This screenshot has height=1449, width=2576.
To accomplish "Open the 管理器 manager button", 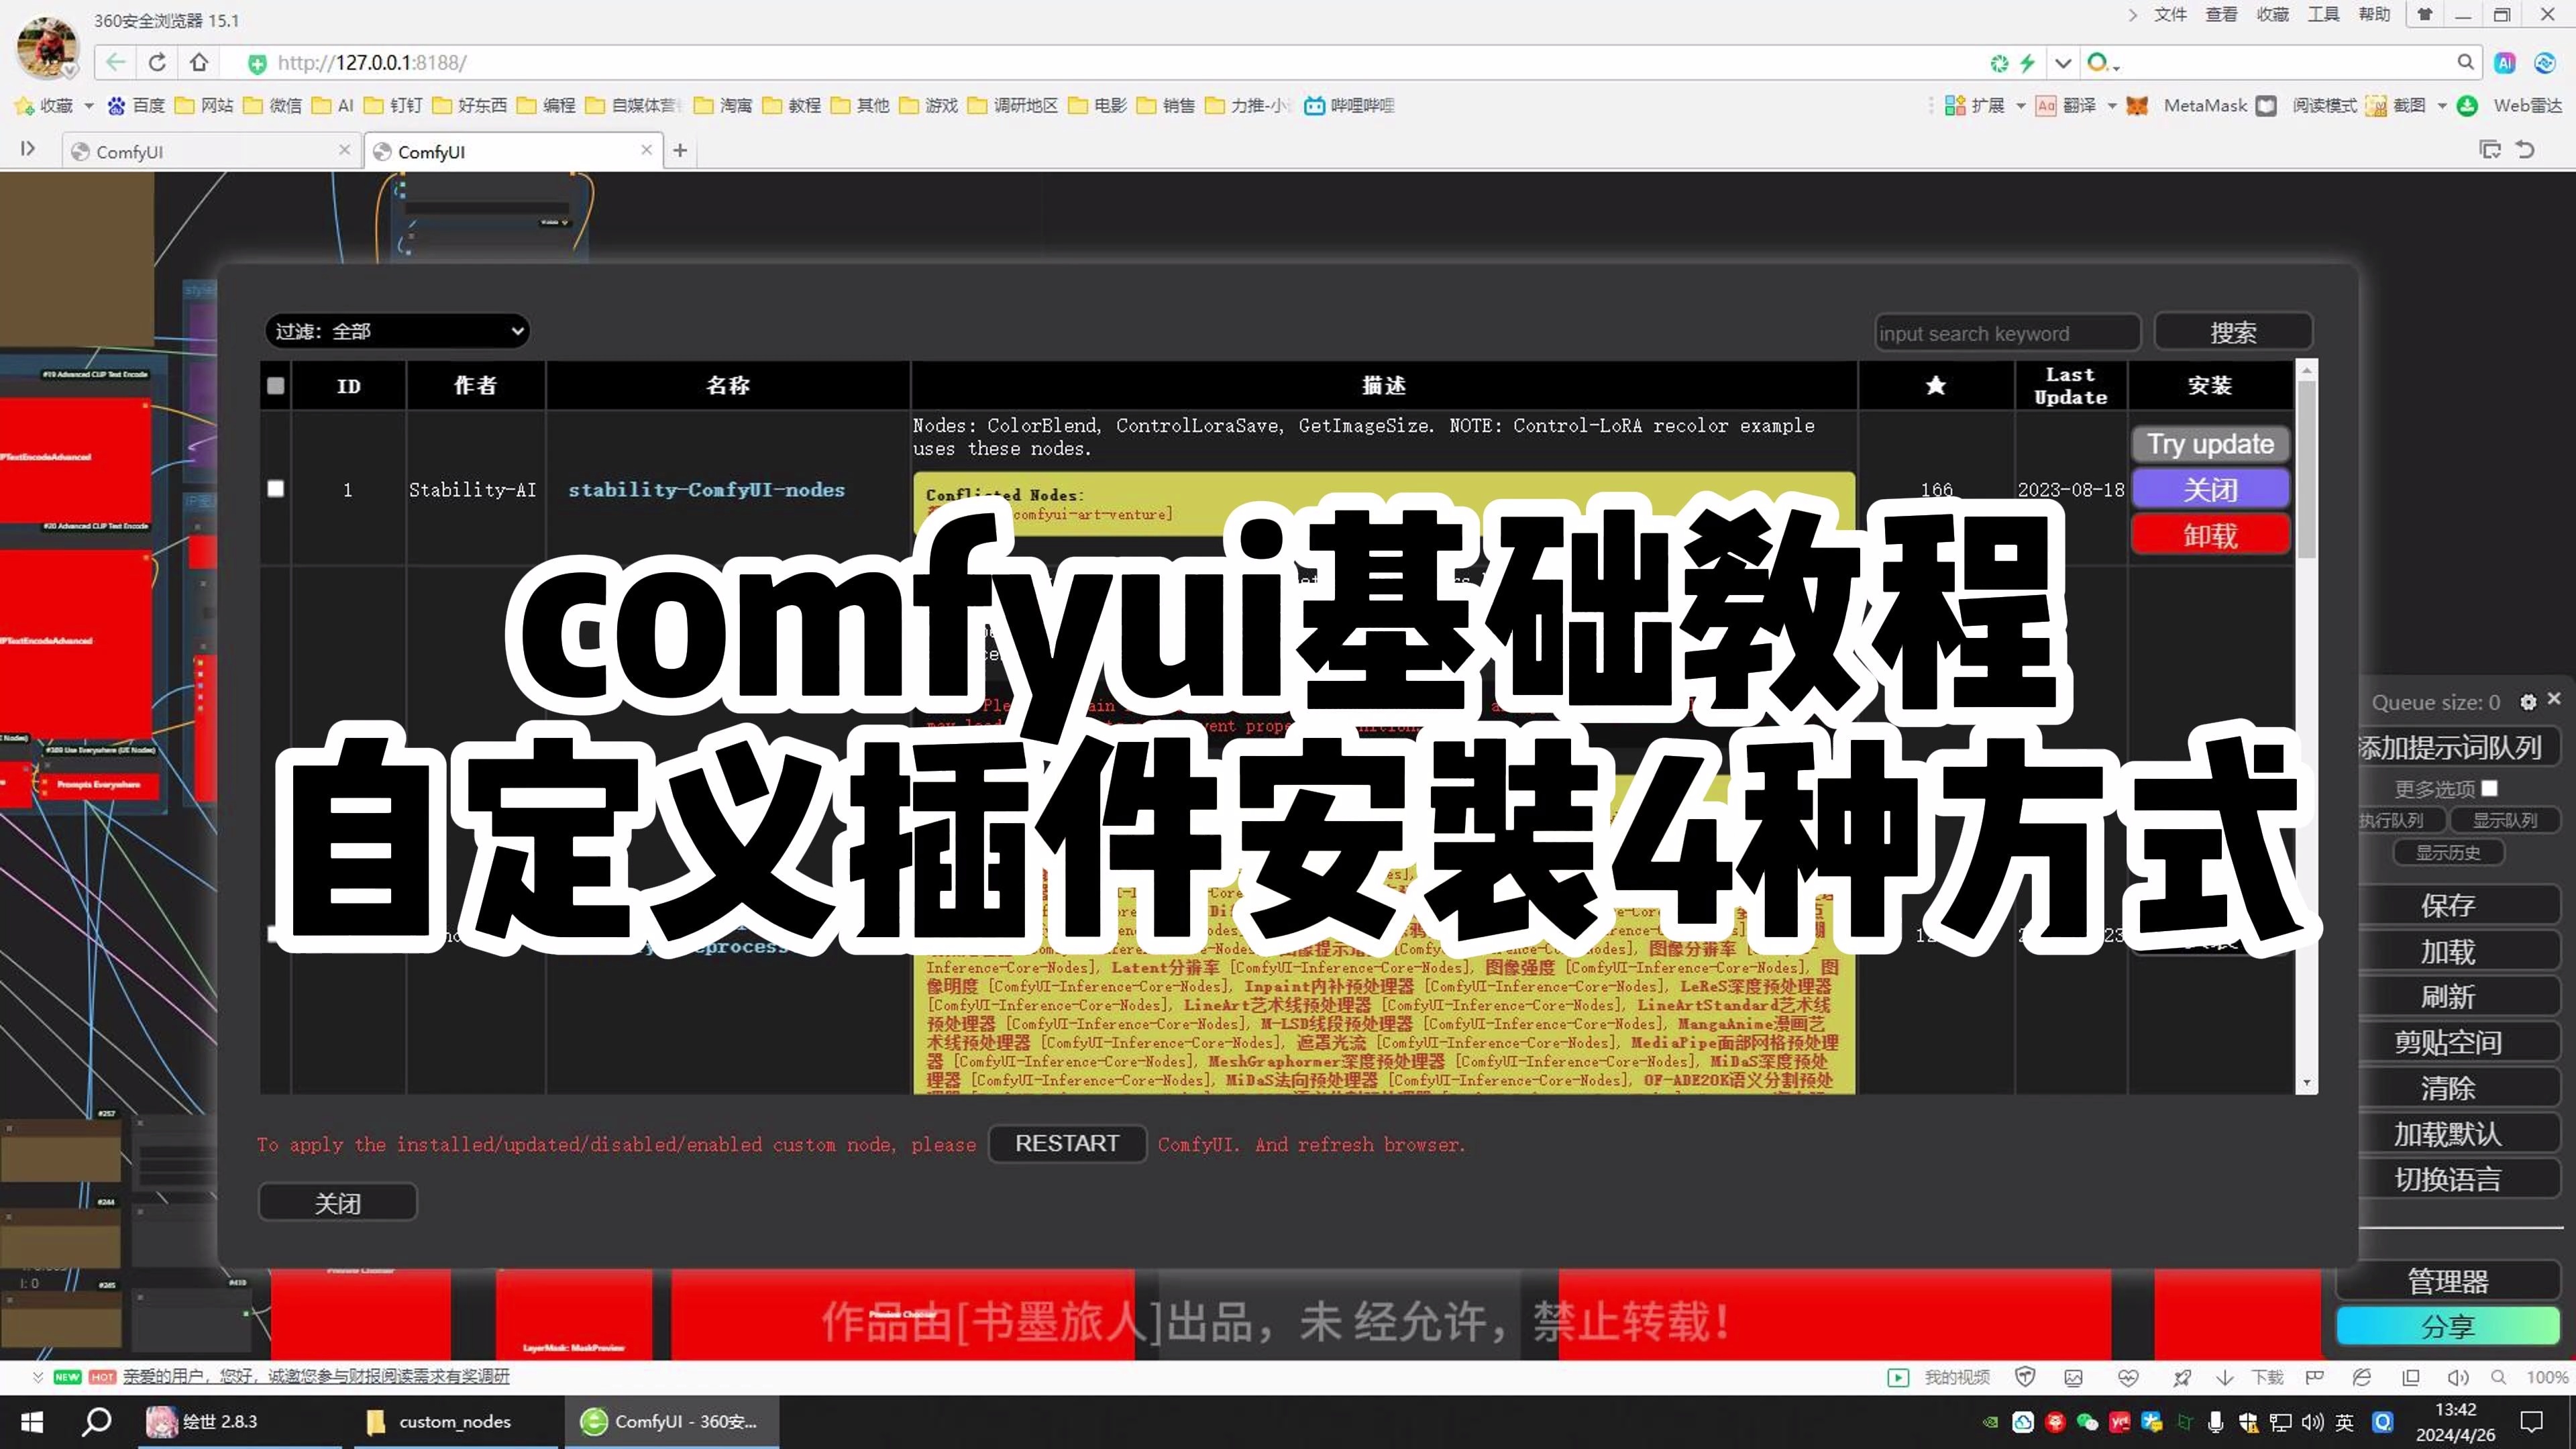I will point(2447,1281).
